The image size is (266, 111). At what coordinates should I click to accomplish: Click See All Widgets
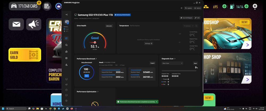click(x=186, y=18)
